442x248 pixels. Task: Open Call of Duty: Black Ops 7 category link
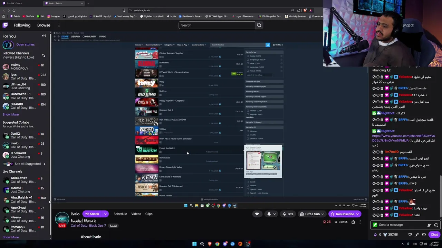[88, 226]
